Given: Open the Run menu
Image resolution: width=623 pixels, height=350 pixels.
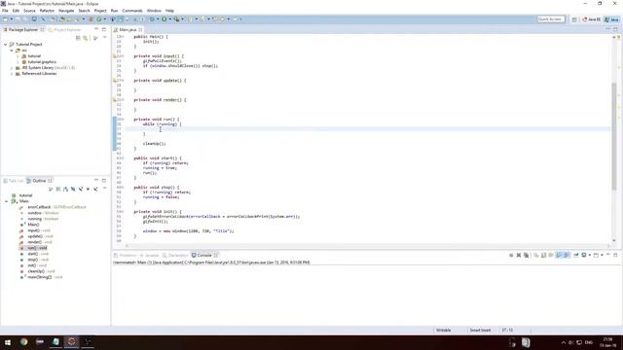Looking at the screenshot, I should pos(115,11).
